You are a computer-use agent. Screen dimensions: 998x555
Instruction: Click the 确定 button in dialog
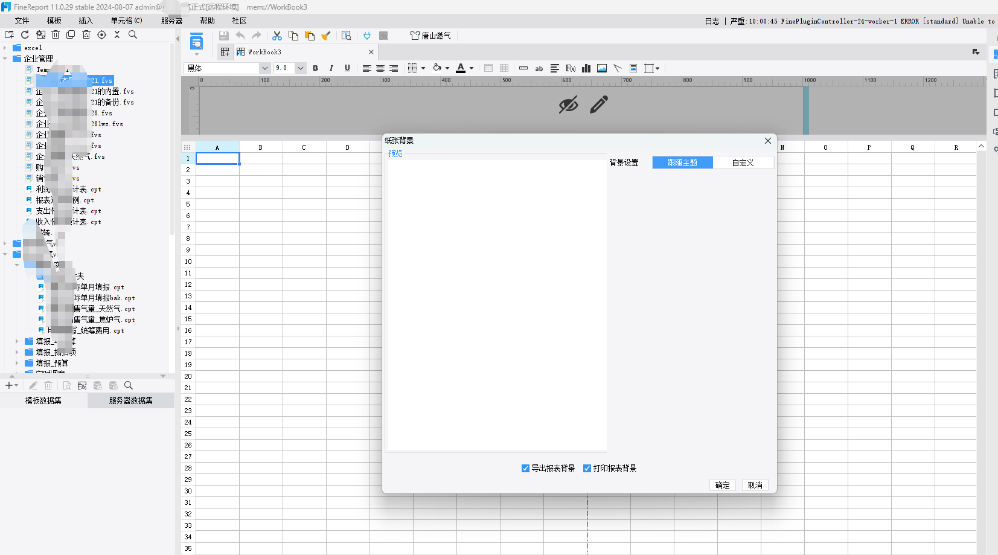pos(723,485)
